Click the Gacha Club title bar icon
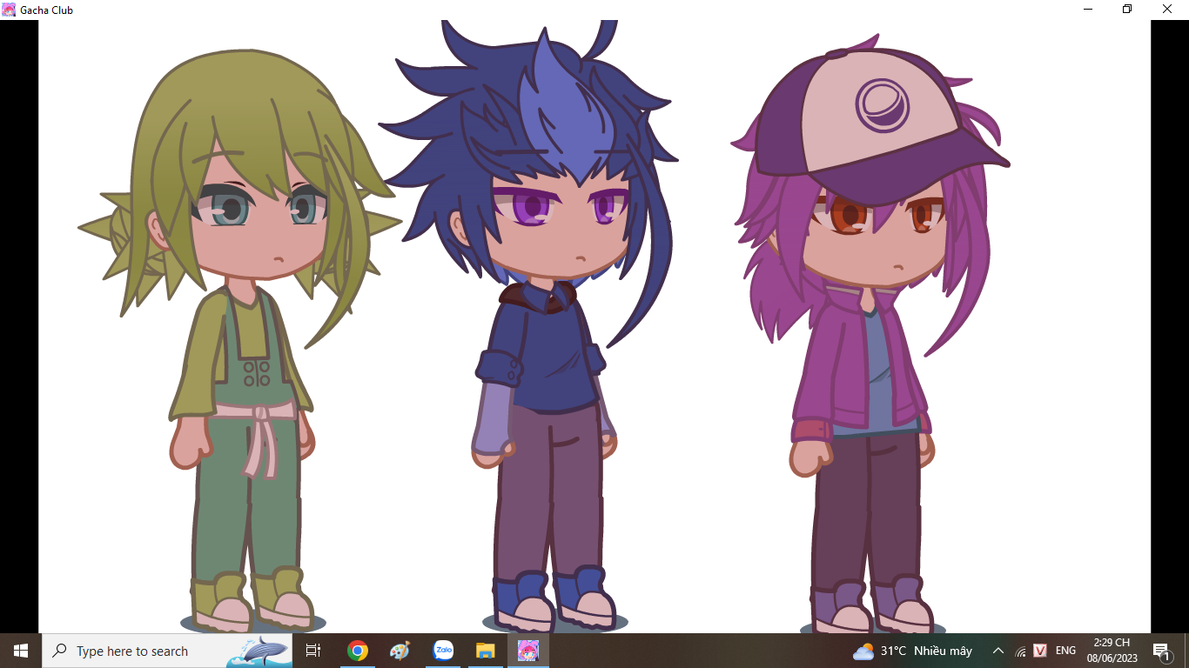Image resolution: width=1189 pixels, height=668 pixels. [x=9, y=10]
